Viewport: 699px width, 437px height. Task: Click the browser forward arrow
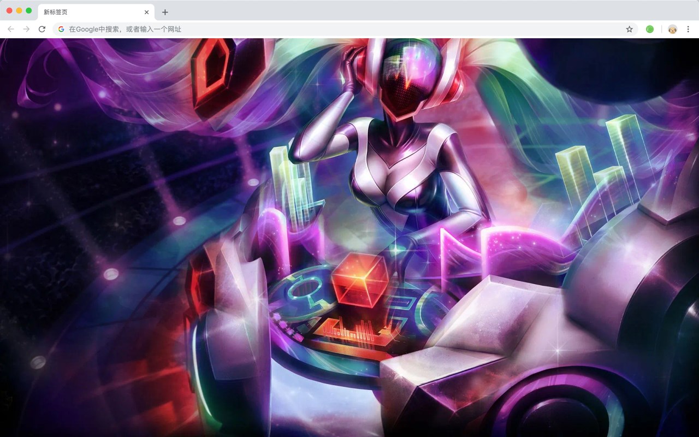(26, 29)
